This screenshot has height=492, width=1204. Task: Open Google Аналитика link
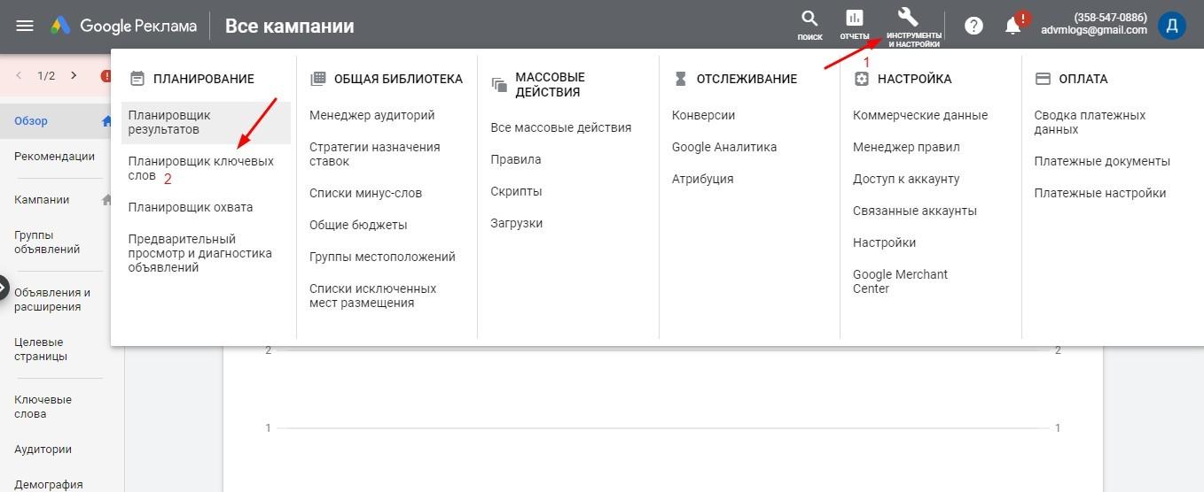coord(723,147)
